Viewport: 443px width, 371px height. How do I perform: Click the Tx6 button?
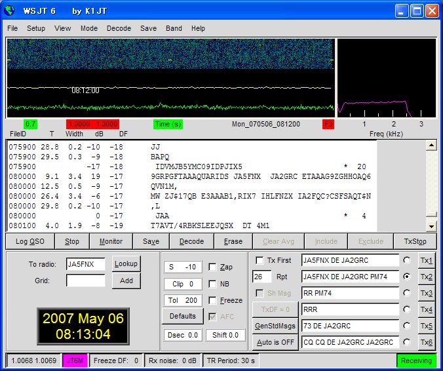pos(427,342)
